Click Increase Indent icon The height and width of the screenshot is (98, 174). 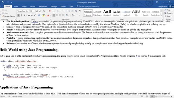[72, 11]
